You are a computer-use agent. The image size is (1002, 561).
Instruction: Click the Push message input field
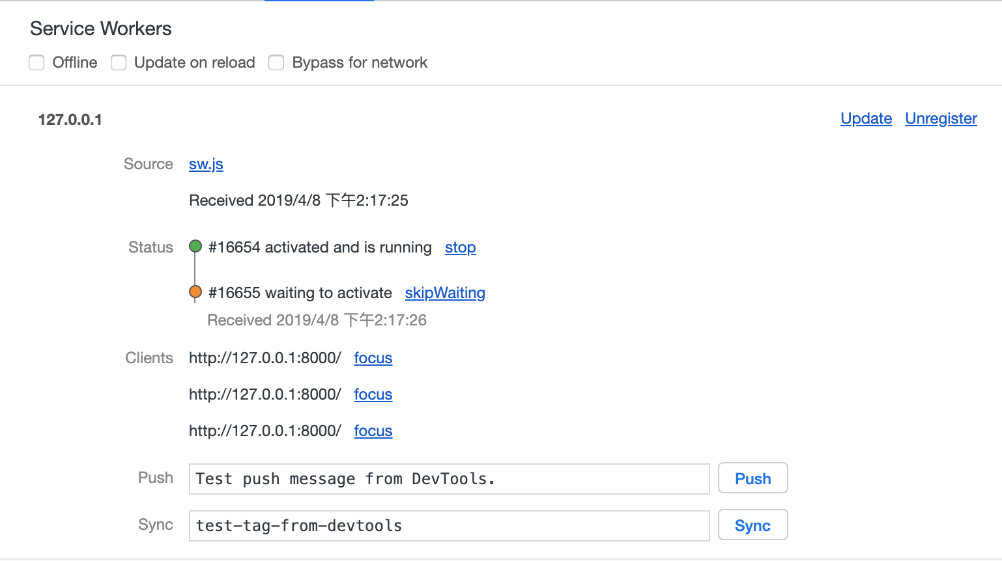click(450, 479)
